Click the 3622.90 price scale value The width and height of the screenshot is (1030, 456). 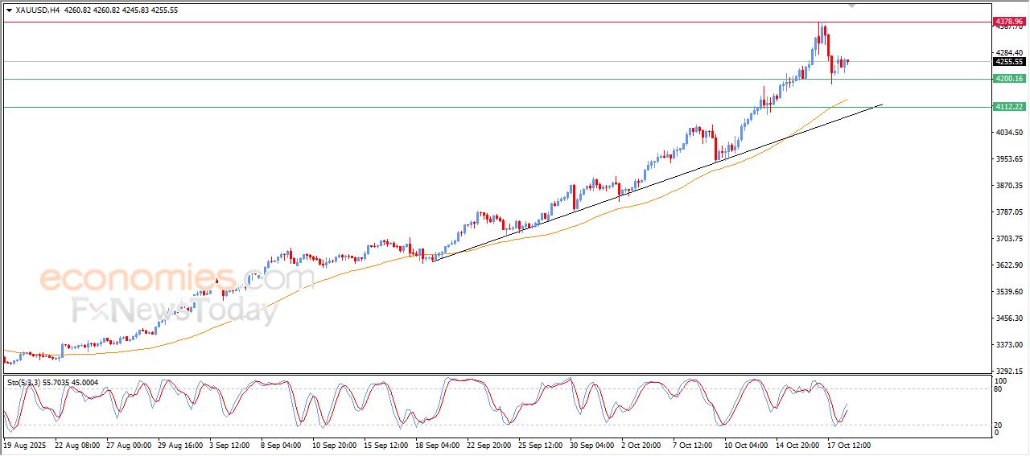[x=1008, y=265]
